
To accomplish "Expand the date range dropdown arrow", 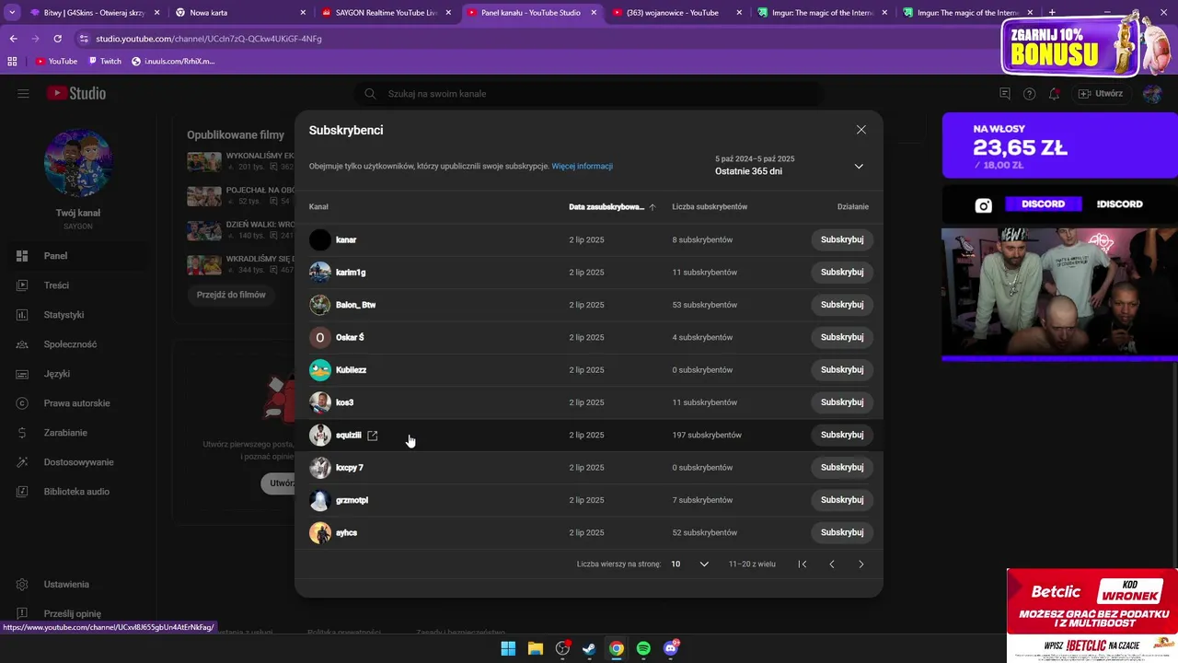I will pyautogui.click(x=859, y=167).
